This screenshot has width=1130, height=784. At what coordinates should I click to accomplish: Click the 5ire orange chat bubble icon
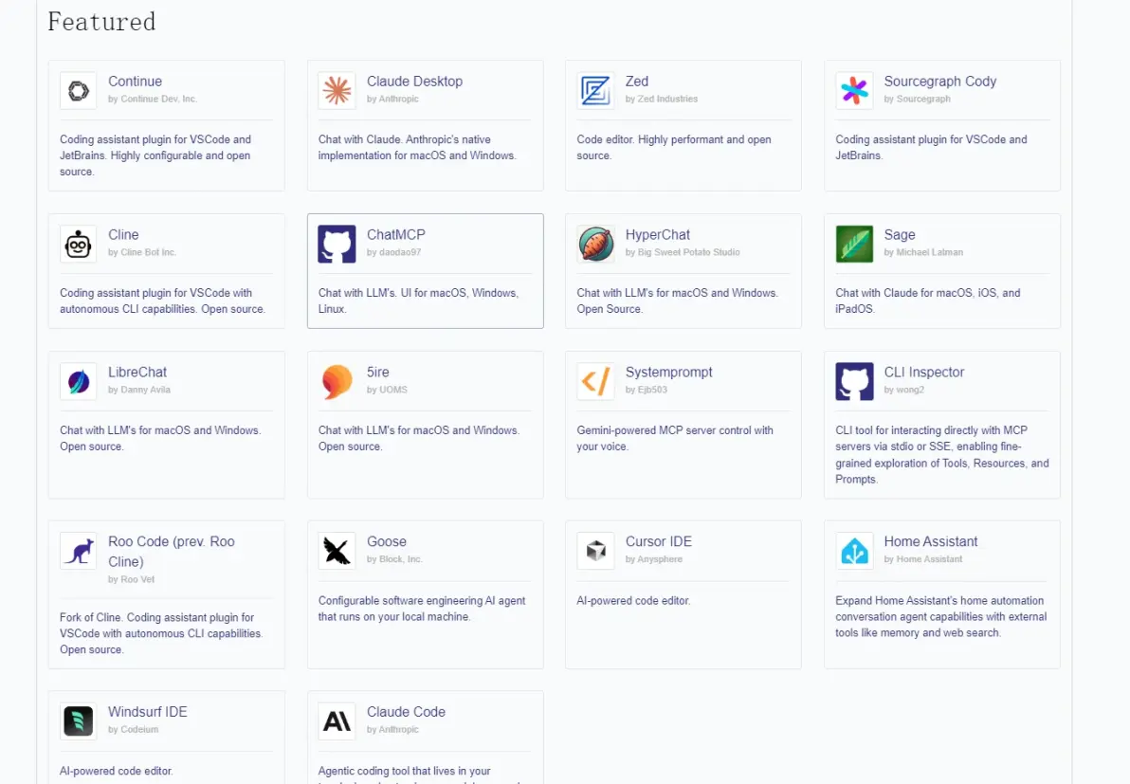337,381
